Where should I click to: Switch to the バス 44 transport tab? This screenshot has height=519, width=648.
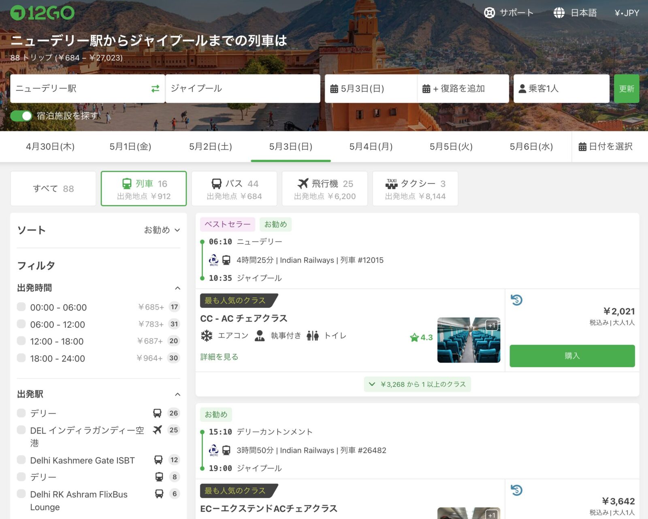234,189
